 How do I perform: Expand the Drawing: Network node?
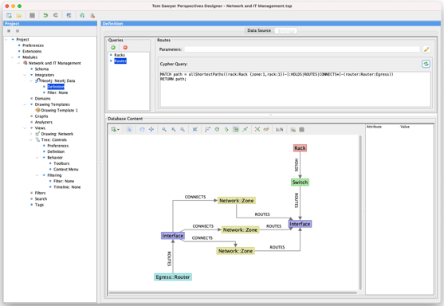coord(31,134)
